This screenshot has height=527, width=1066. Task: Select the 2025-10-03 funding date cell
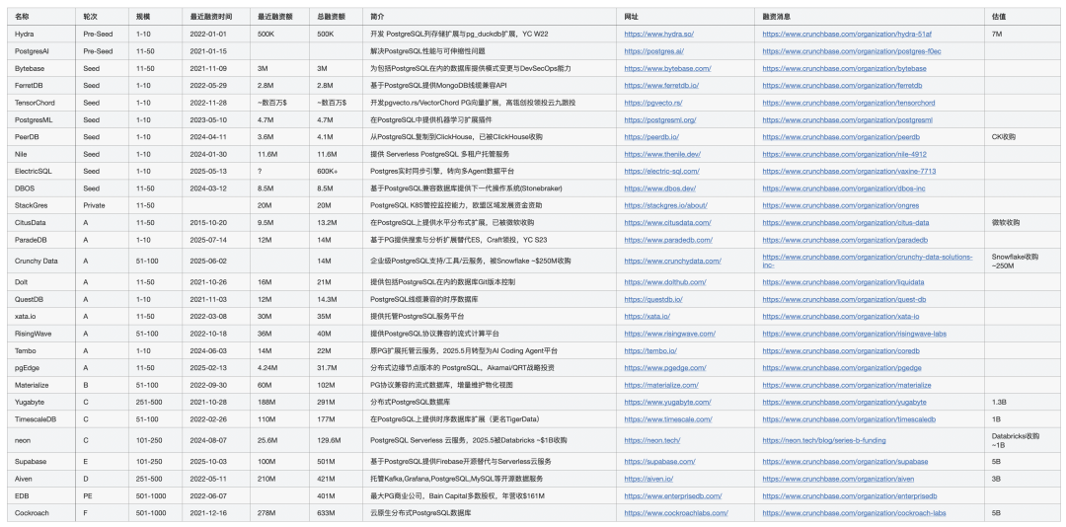click(215, 462)
